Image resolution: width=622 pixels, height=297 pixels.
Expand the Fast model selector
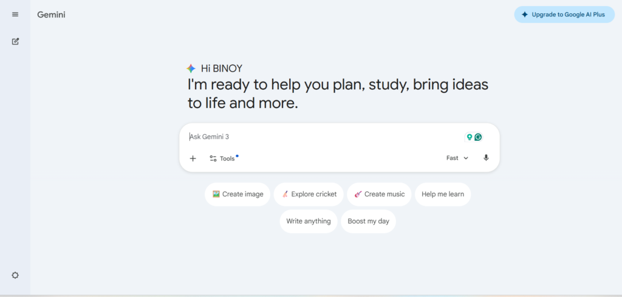coord(457,158)
